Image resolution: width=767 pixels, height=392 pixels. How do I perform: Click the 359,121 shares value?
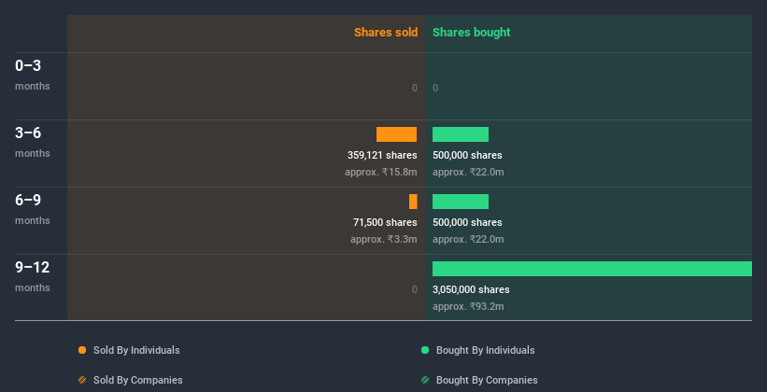coord(382,156)
